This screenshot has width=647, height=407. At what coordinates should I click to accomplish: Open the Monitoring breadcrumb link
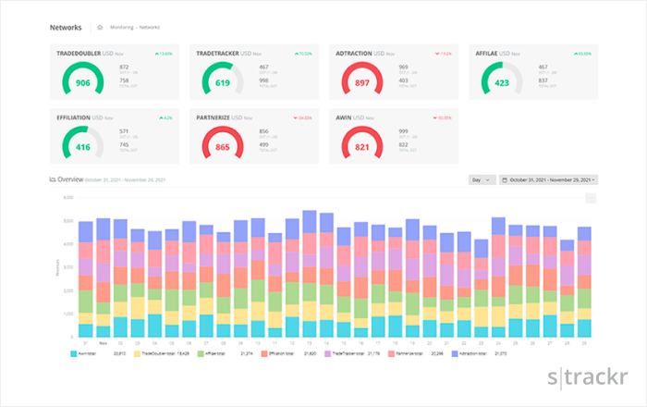122,27
